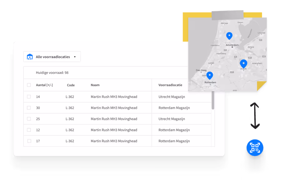This screenshot has width=281, height=187.
Task: Click Utrecht Magazijn in the quantity 25 row
Action: coord(172,119)
